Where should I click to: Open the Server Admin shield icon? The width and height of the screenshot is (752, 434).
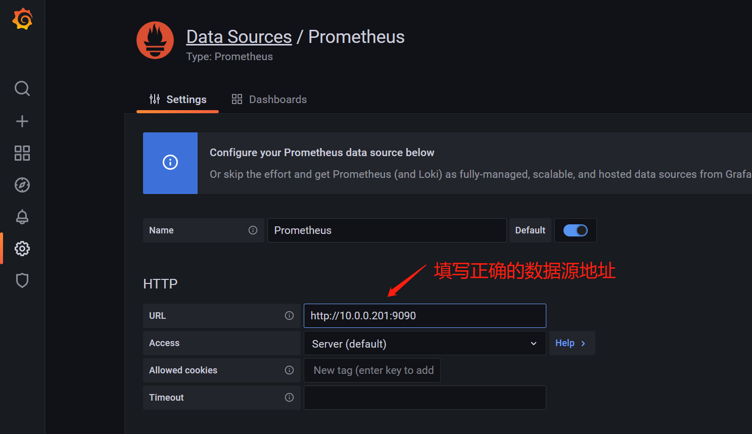(x=22, y=280)
